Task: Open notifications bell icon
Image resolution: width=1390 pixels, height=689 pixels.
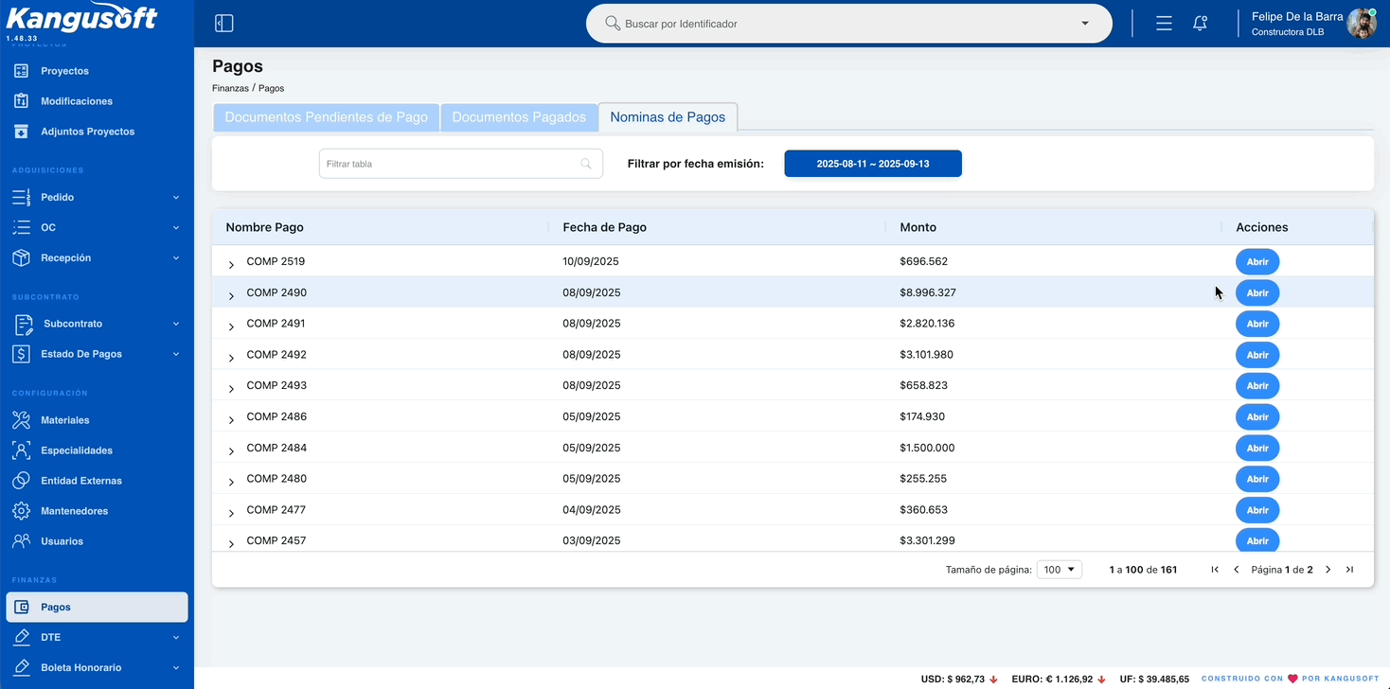Action: click(1200, 24)
